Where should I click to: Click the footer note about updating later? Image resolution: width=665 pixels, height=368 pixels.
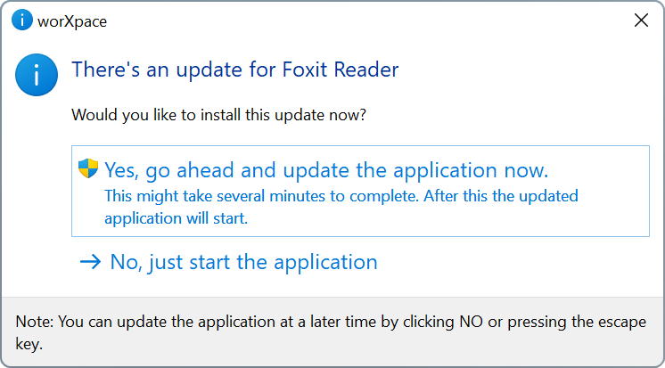point(331,333)
